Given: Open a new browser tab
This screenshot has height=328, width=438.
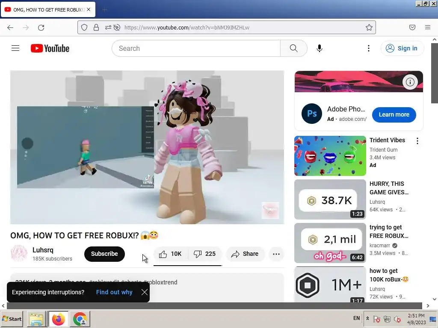Looking at the screenshot, I should tap(104, 10).
